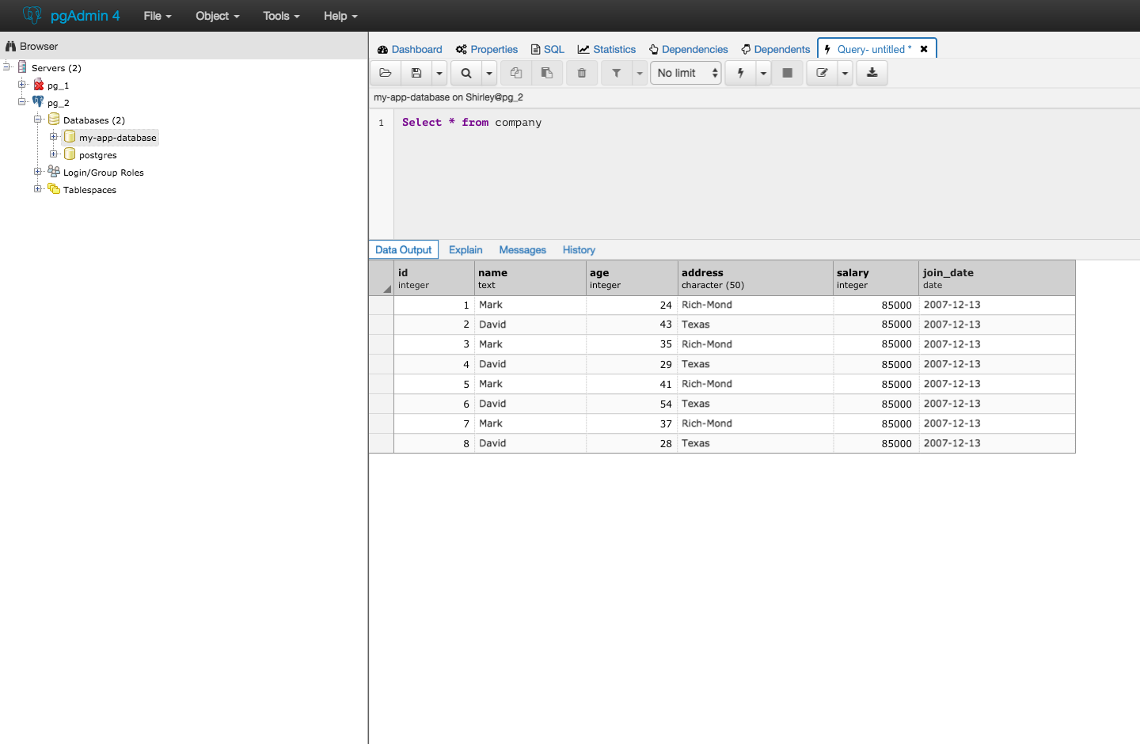1140x744 pixels.
Task: Open the No limit rows dropdown
Action: point(686,73)
